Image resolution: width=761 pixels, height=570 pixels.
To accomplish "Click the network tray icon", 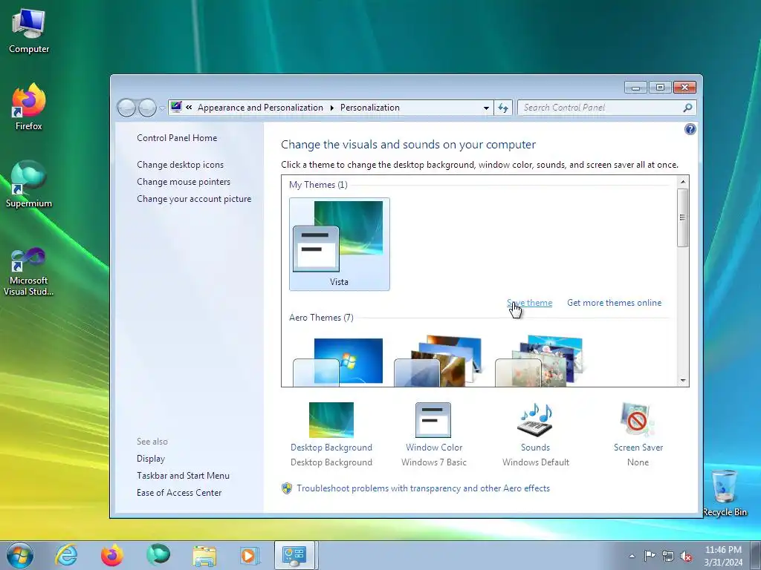I will (668, 556).
